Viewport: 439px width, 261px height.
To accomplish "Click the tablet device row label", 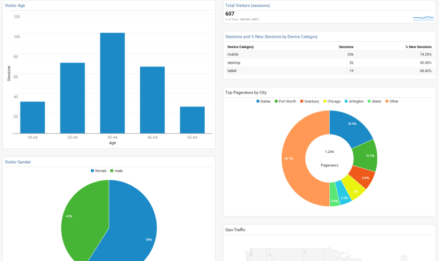I will pyautogui.click(x=232, y=71).
